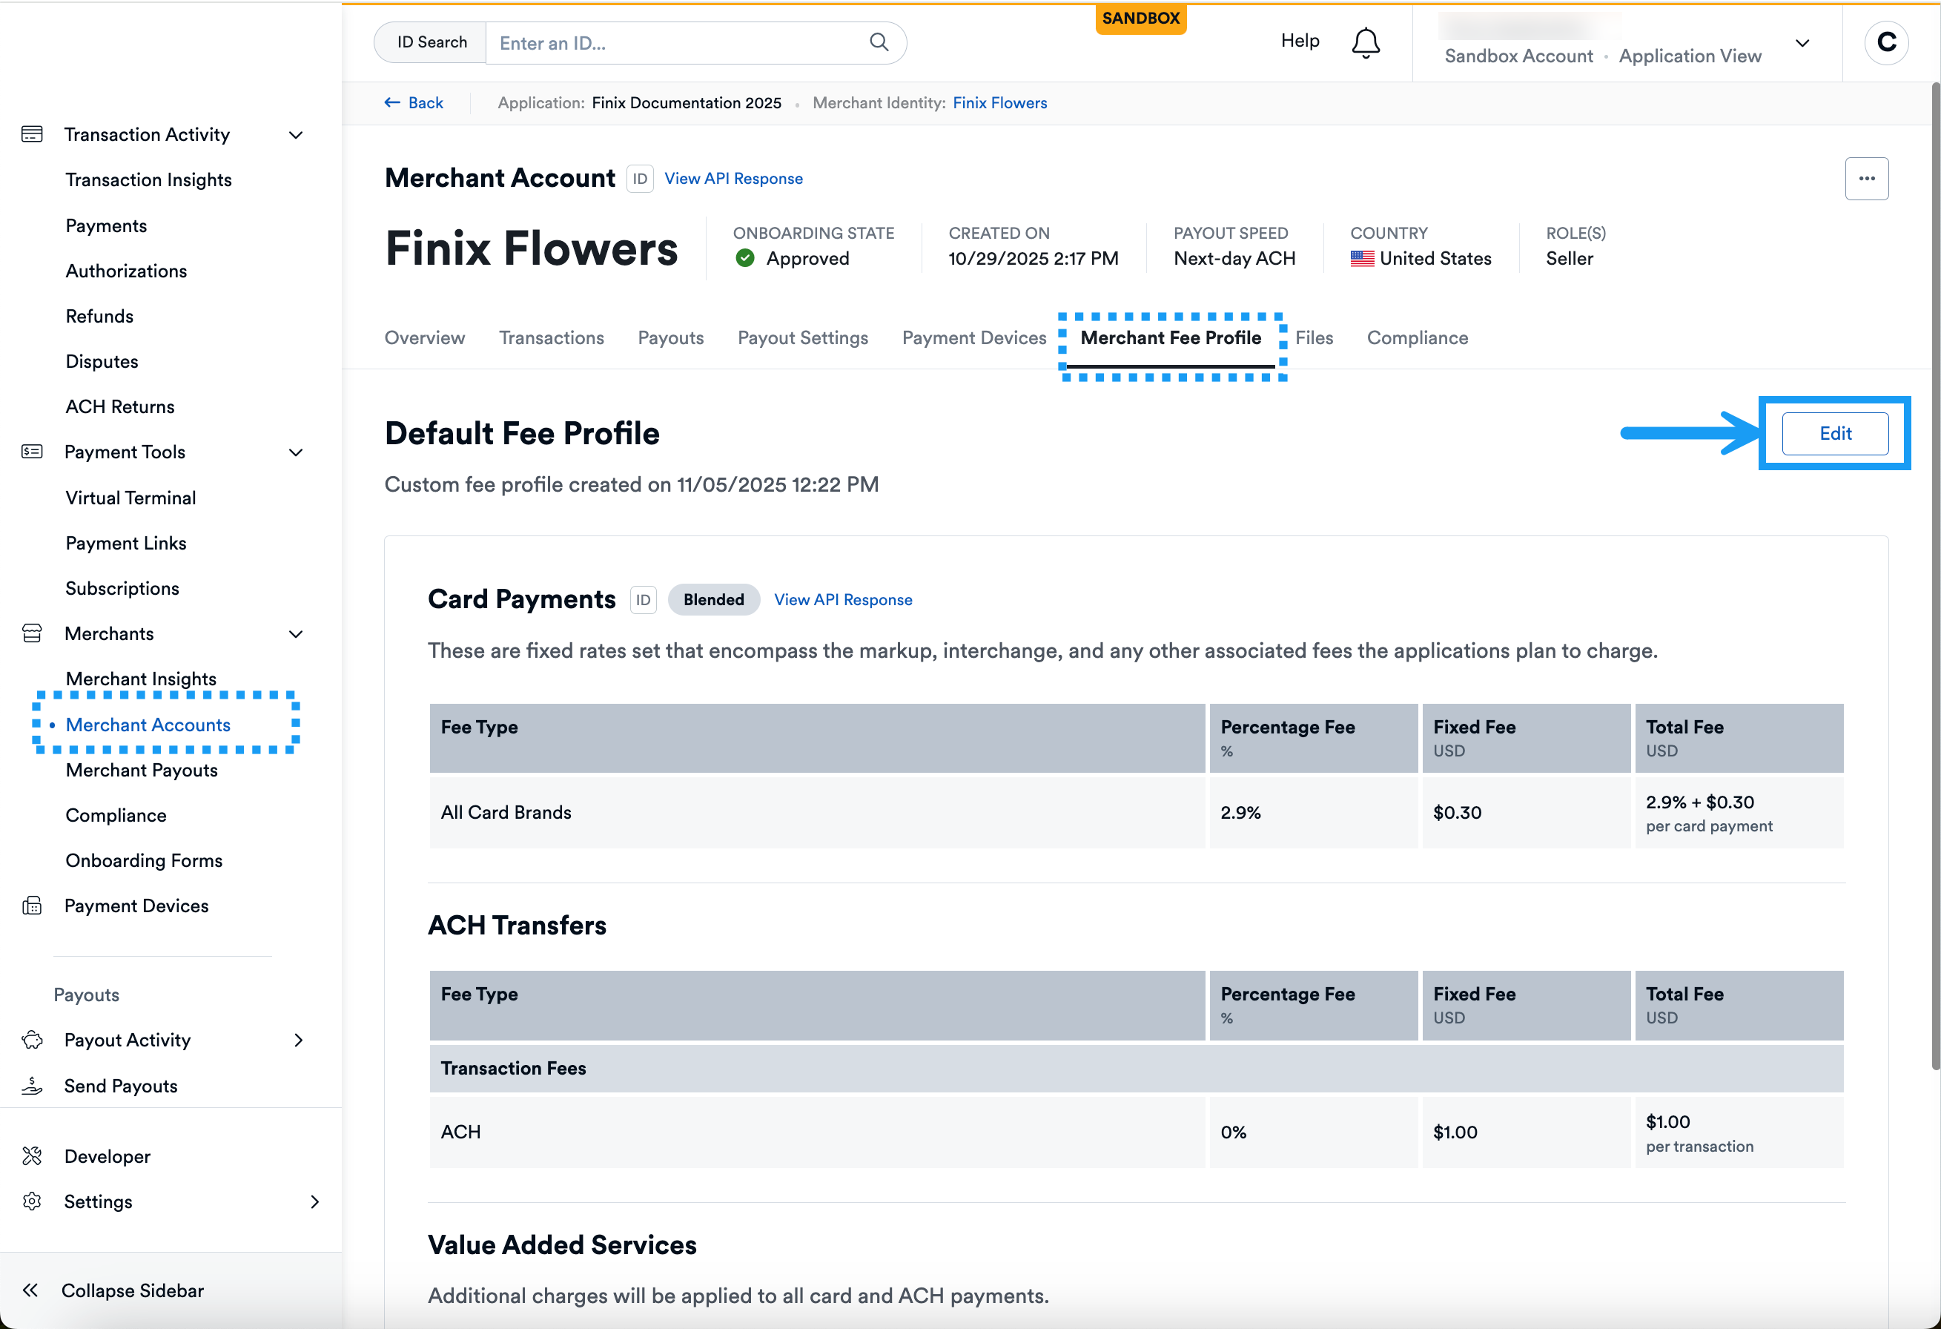The height and width of the screenshot is (1329, 1941).
Task: Expand the Payout Activity submenu
Action: coord(298,1040)
